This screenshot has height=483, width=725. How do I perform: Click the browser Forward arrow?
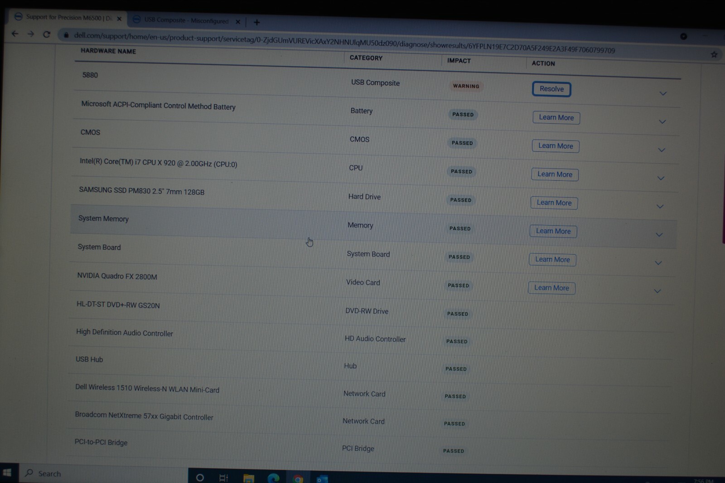click(31, 34)
